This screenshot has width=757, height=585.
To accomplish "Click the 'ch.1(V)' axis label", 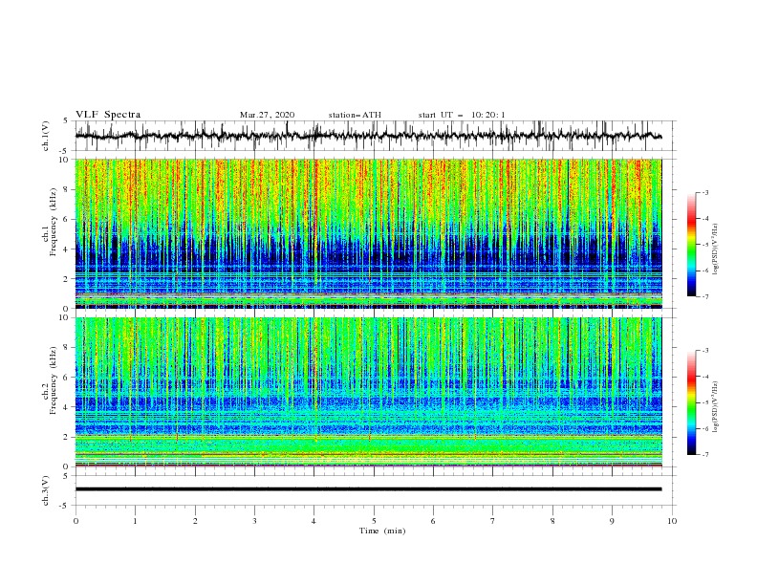I will (x=46, y=136).
